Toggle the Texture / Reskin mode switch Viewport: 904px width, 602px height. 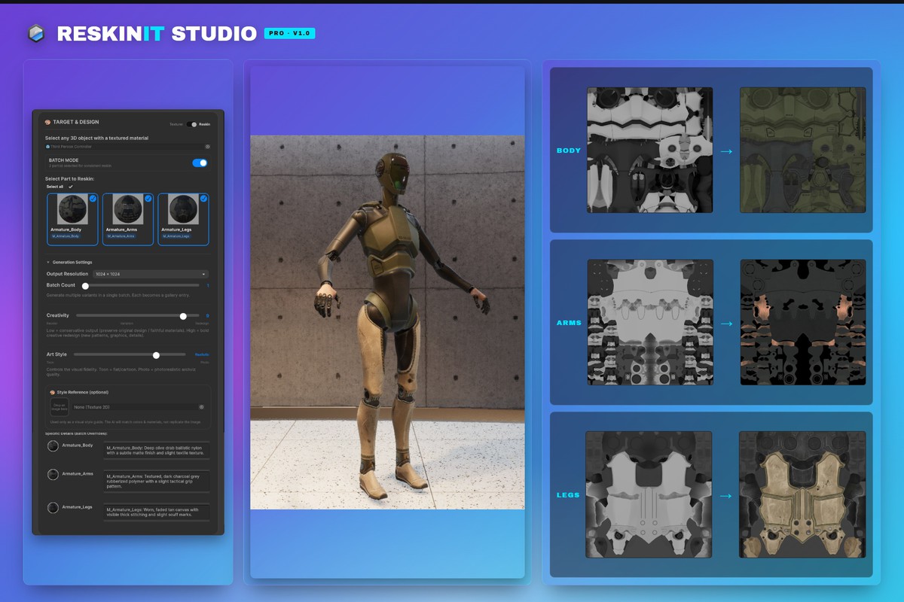(x=193, y=124)
